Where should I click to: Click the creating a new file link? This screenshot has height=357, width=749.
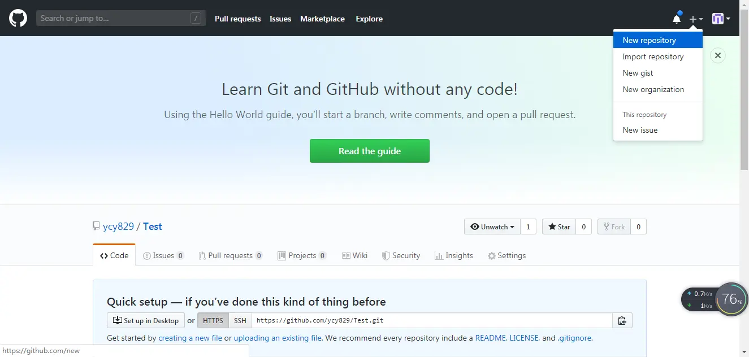(x=190, y=338)
